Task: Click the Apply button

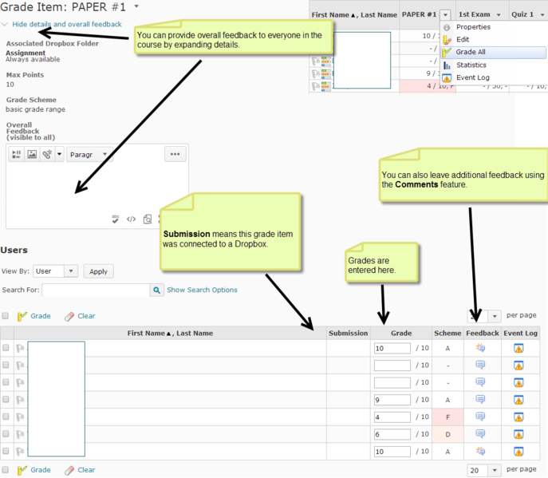Action: coord(98,271)
